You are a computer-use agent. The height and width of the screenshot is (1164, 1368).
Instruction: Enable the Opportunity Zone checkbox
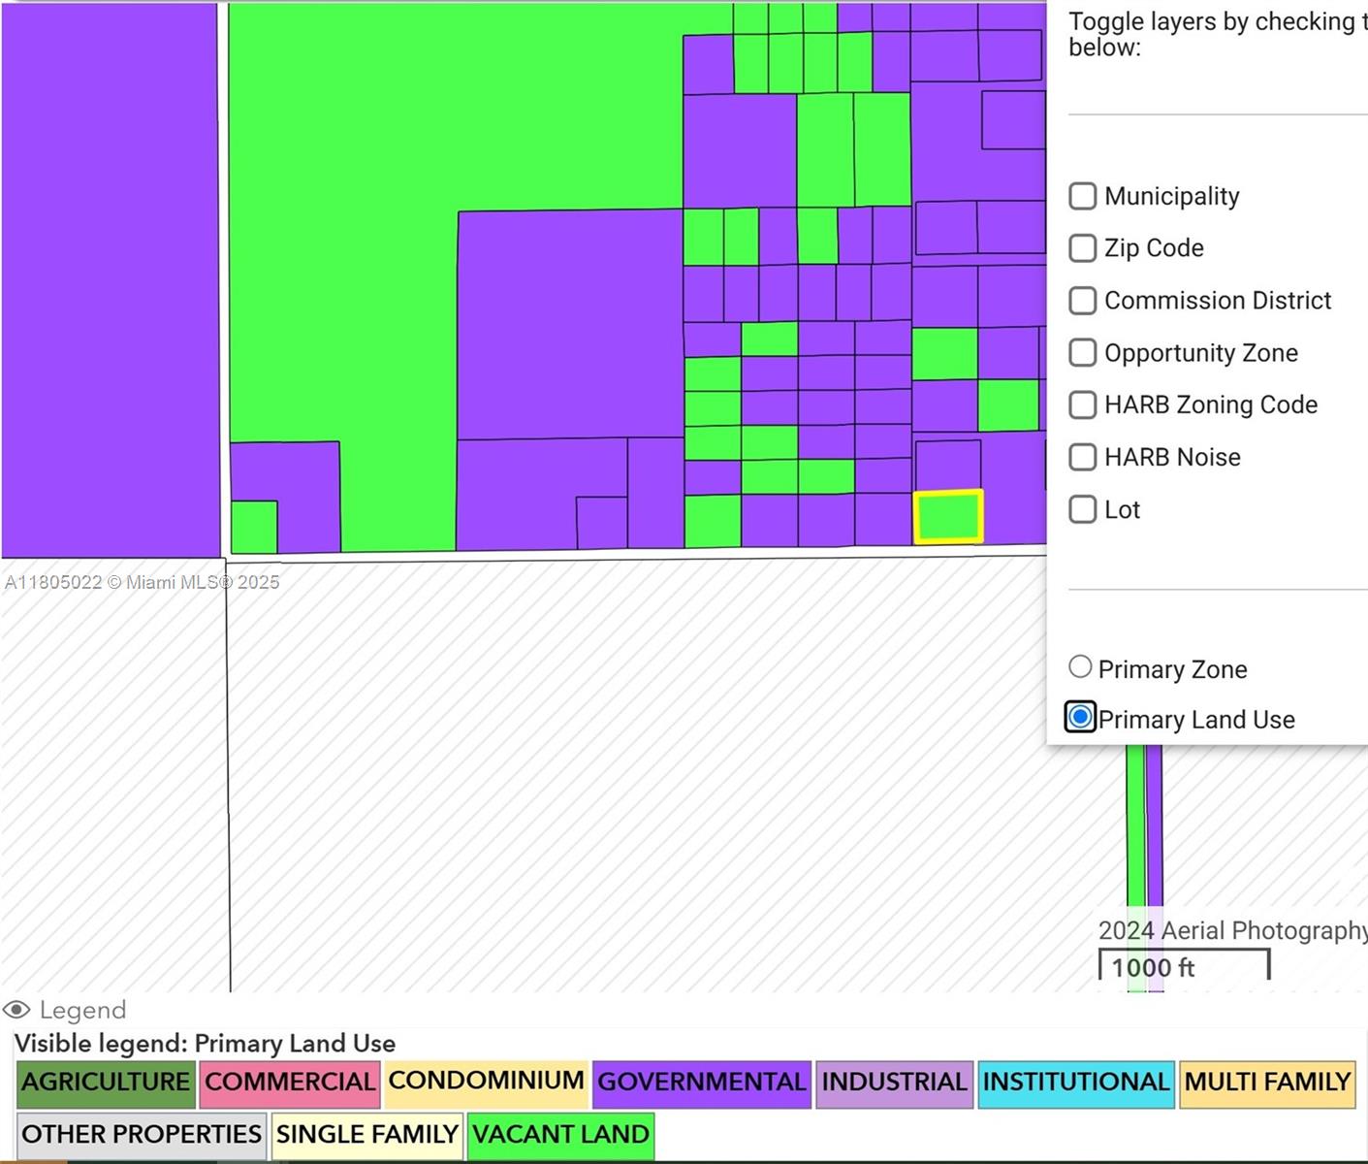coord(1082,353)
